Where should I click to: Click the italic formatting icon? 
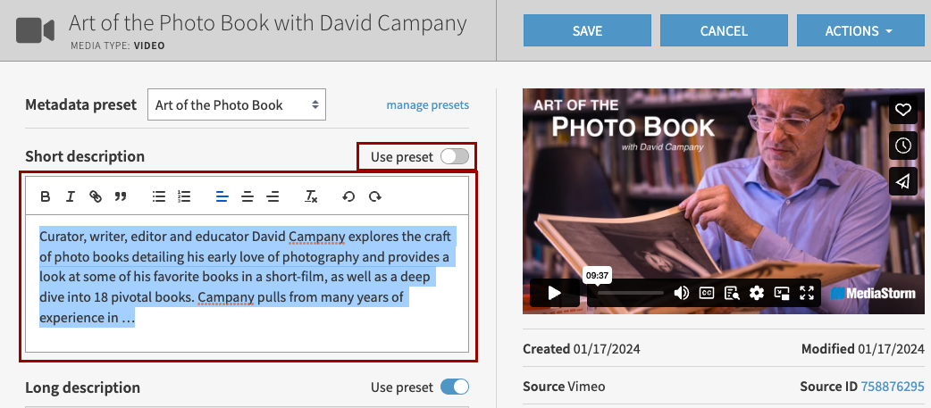[70, 196]
